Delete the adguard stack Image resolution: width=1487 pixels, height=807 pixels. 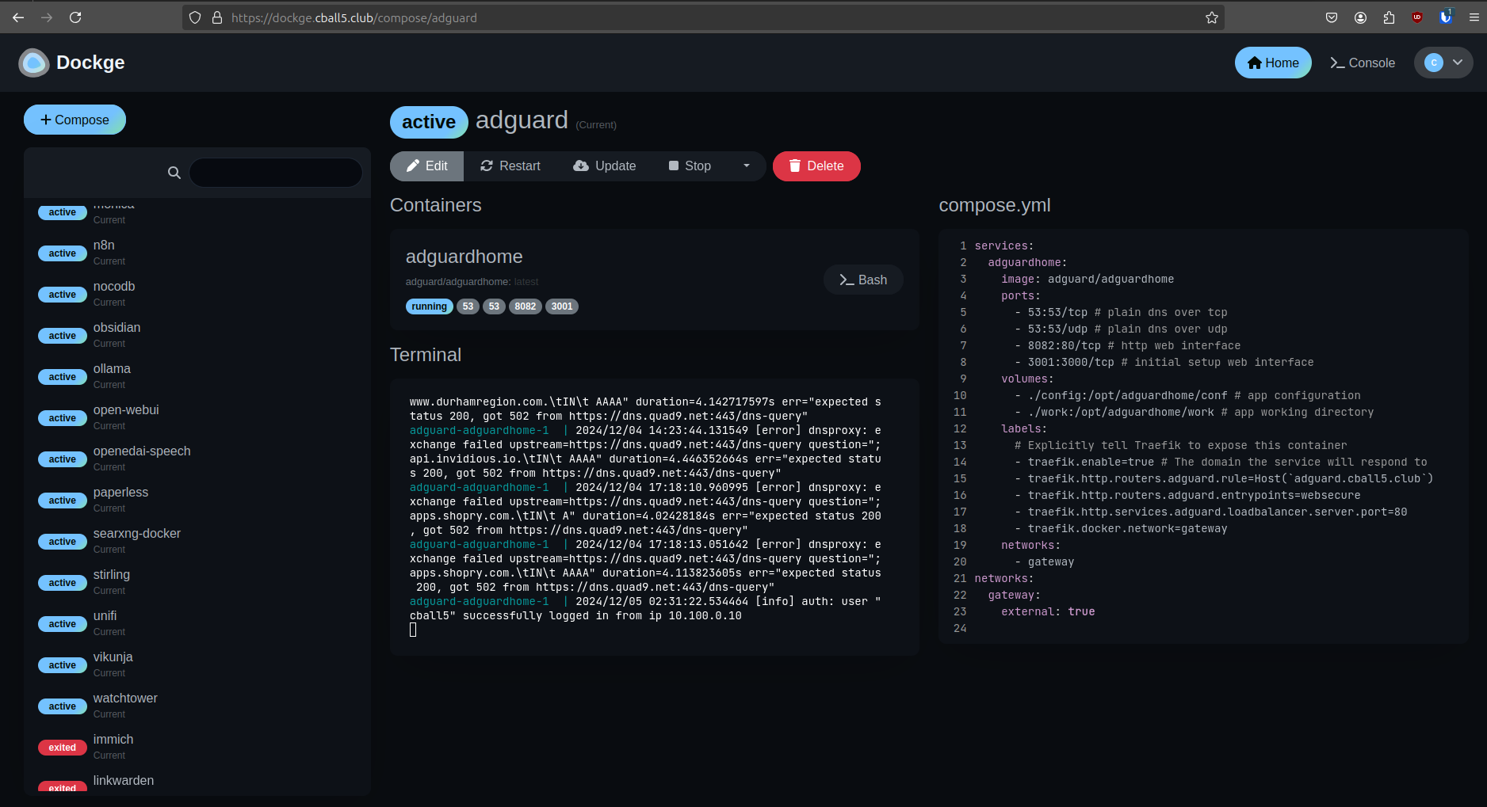click(816, 166)
